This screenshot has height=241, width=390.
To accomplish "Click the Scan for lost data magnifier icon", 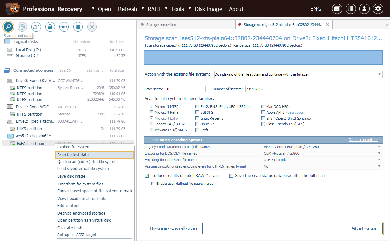I will (8, 27).
